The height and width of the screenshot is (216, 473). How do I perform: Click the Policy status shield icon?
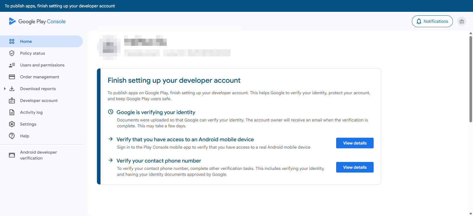[x=12, y=53]
